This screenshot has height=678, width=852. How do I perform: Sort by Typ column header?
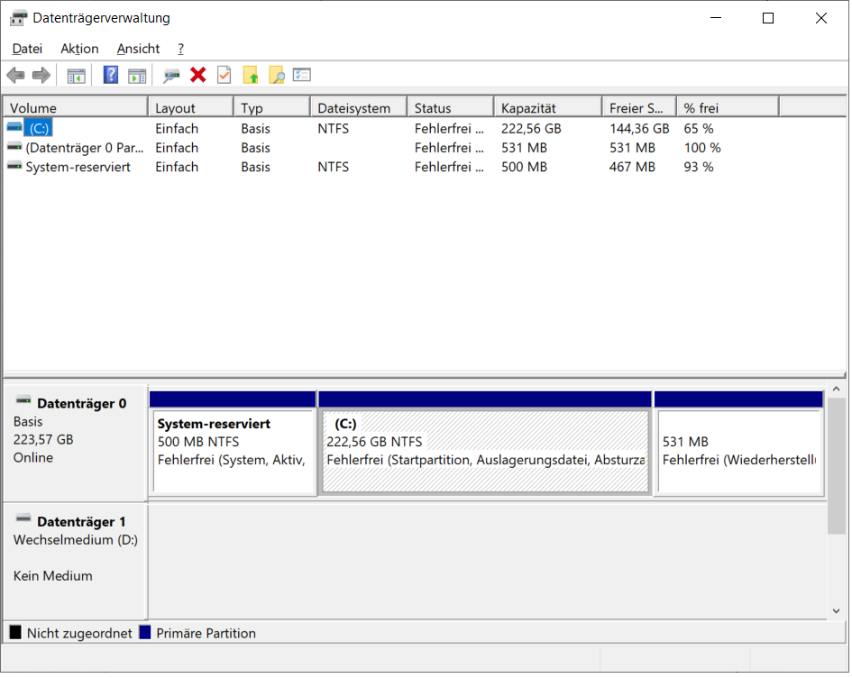pyautogui.click(x=271, y=107)
